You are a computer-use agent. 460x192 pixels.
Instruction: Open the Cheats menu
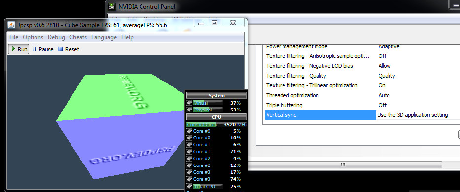(78, 37)
